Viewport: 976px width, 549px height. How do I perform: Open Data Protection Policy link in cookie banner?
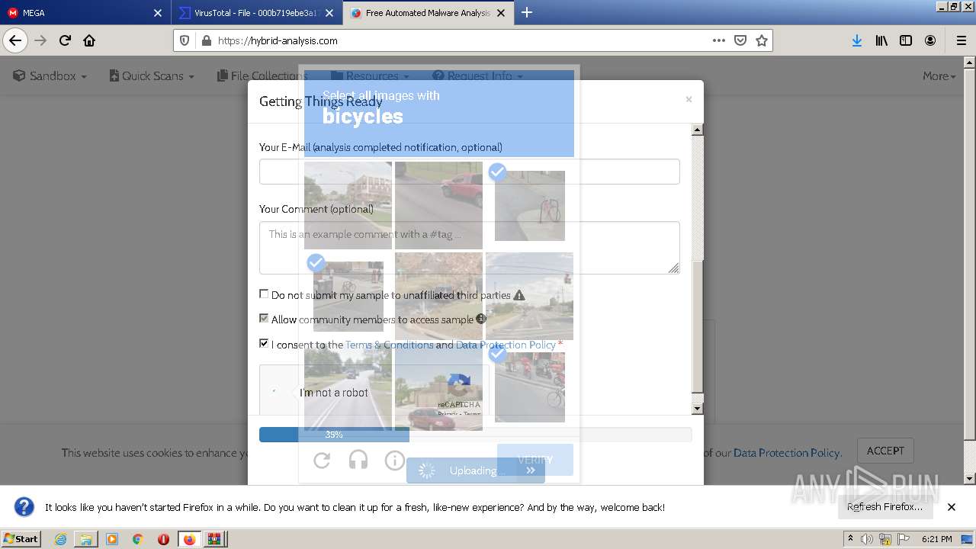click(786, 453)
